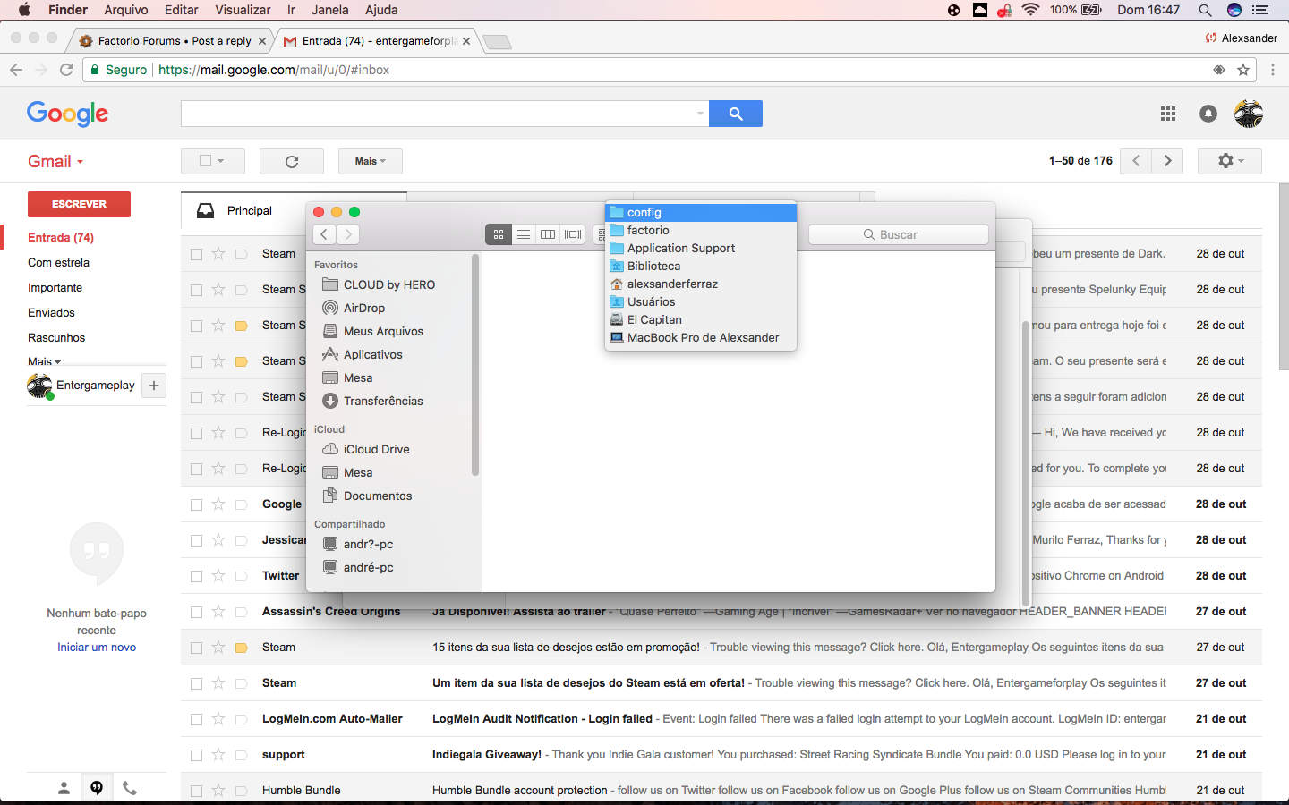
Task: Add new Hangouts conversation plus button
Action: [154, 386]
